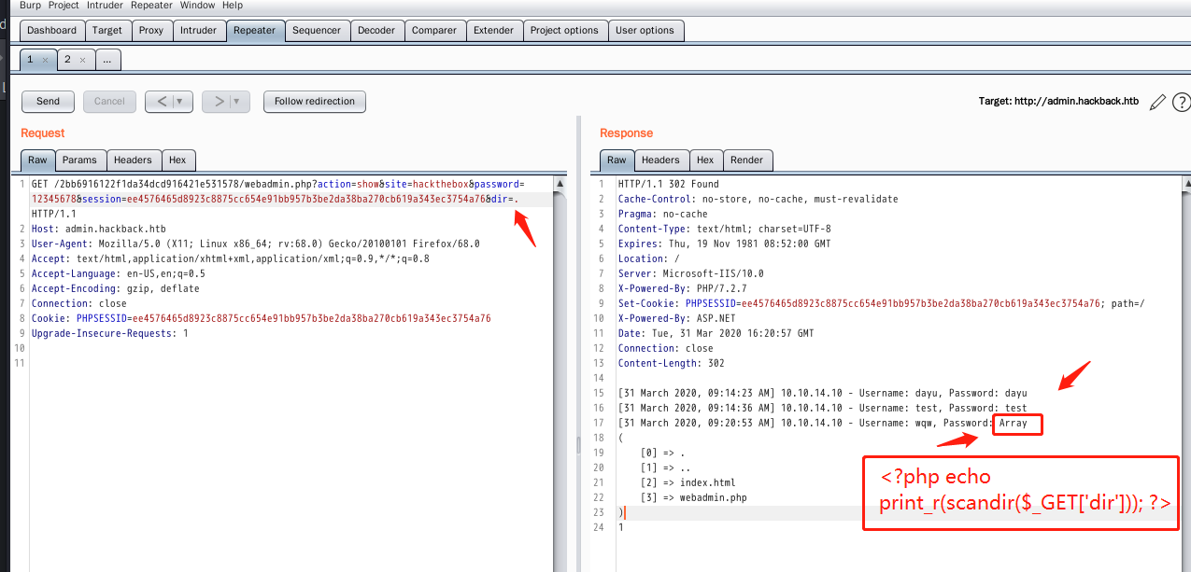This screenshot has width=1191, height=572.
Task: Select the Request Params tab
Action: 80,160
